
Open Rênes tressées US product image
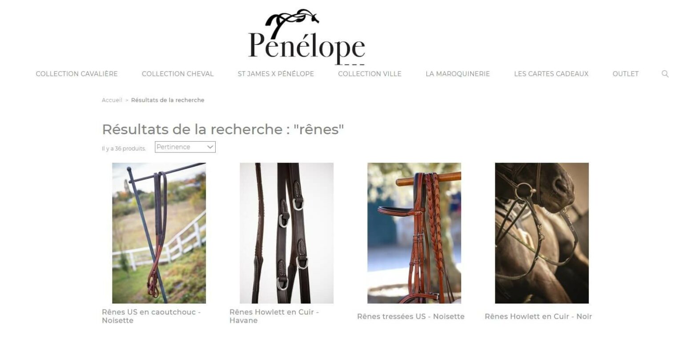(414, 233)
